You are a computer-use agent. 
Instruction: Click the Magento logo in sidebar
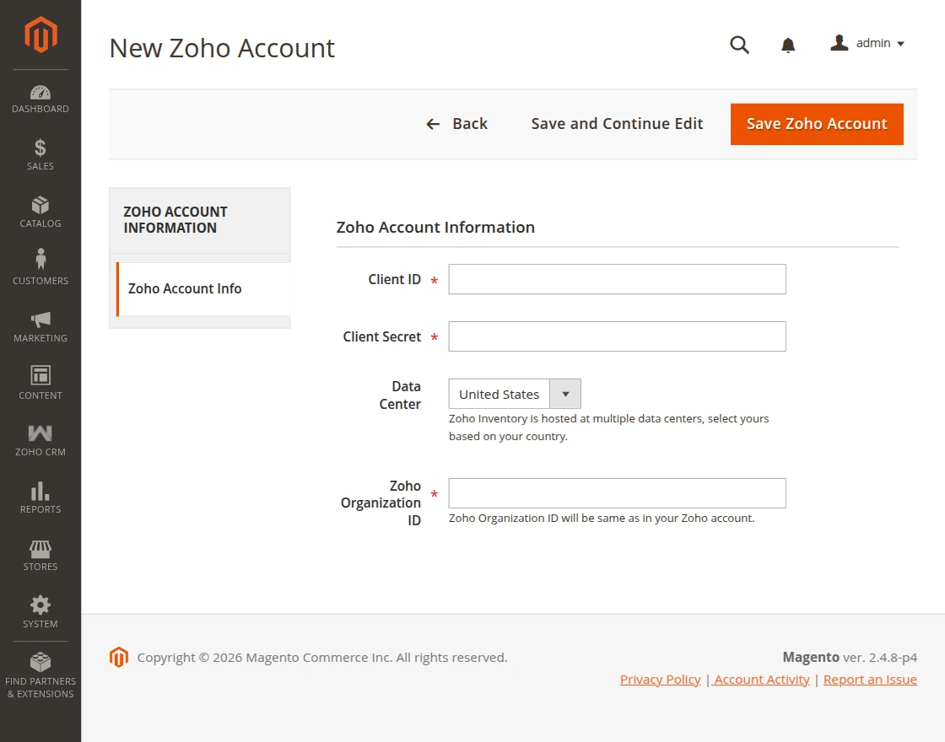click(x=40, y=35)
